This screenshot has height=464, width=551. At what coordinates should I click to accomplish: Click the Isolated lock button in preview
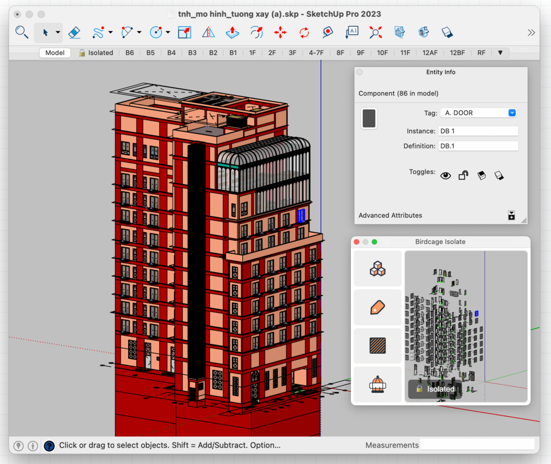[x=435, y=389]
